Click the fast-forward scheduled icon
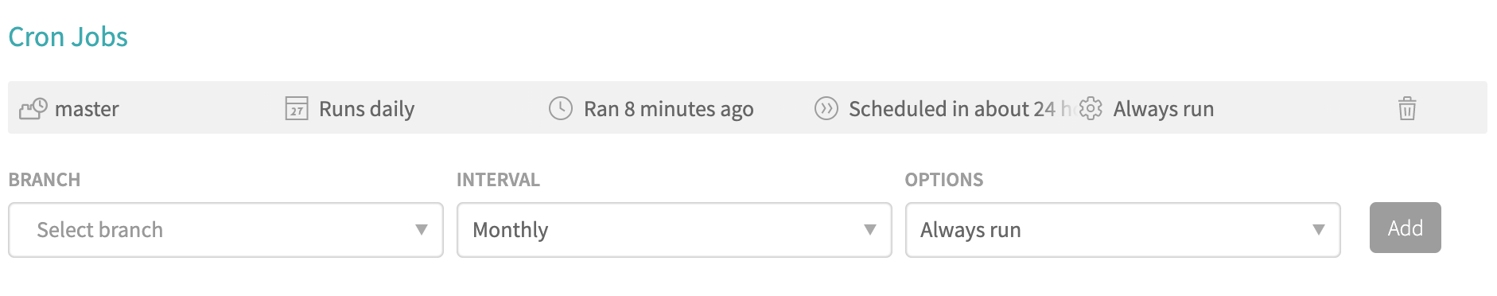 pos(826,108)
